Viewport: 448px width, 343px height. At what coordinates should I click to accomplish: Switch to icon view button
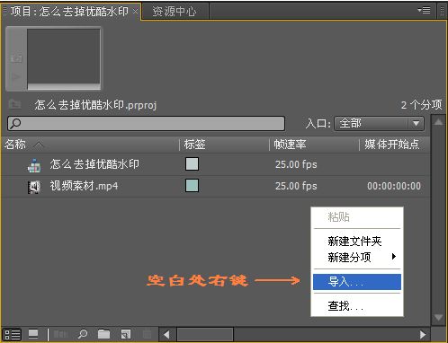click(x=33, y=334)
